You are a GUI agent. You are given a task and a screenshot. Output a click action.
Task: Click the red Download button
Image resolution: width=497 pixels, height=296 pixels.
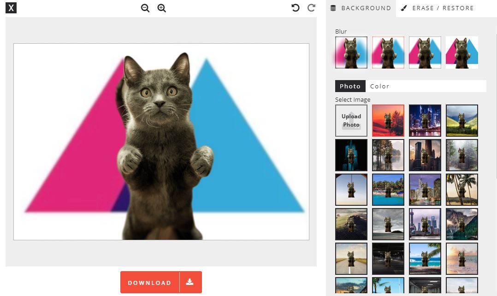(x=161, y=282)
